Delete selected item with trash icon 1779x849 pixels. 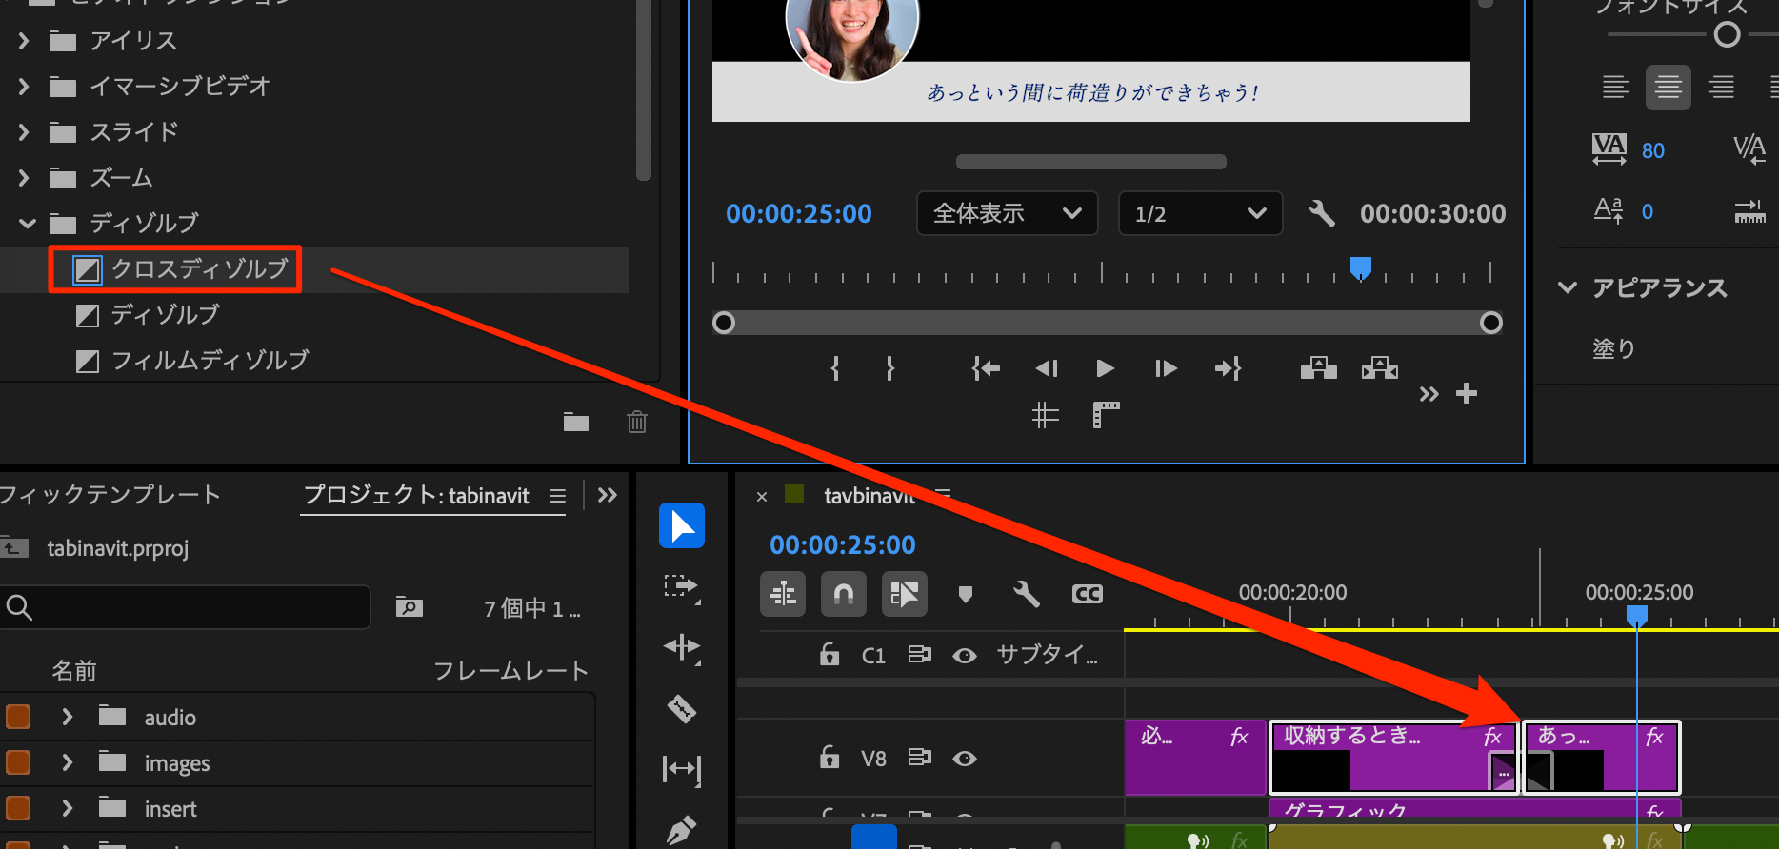click(636, 422)
